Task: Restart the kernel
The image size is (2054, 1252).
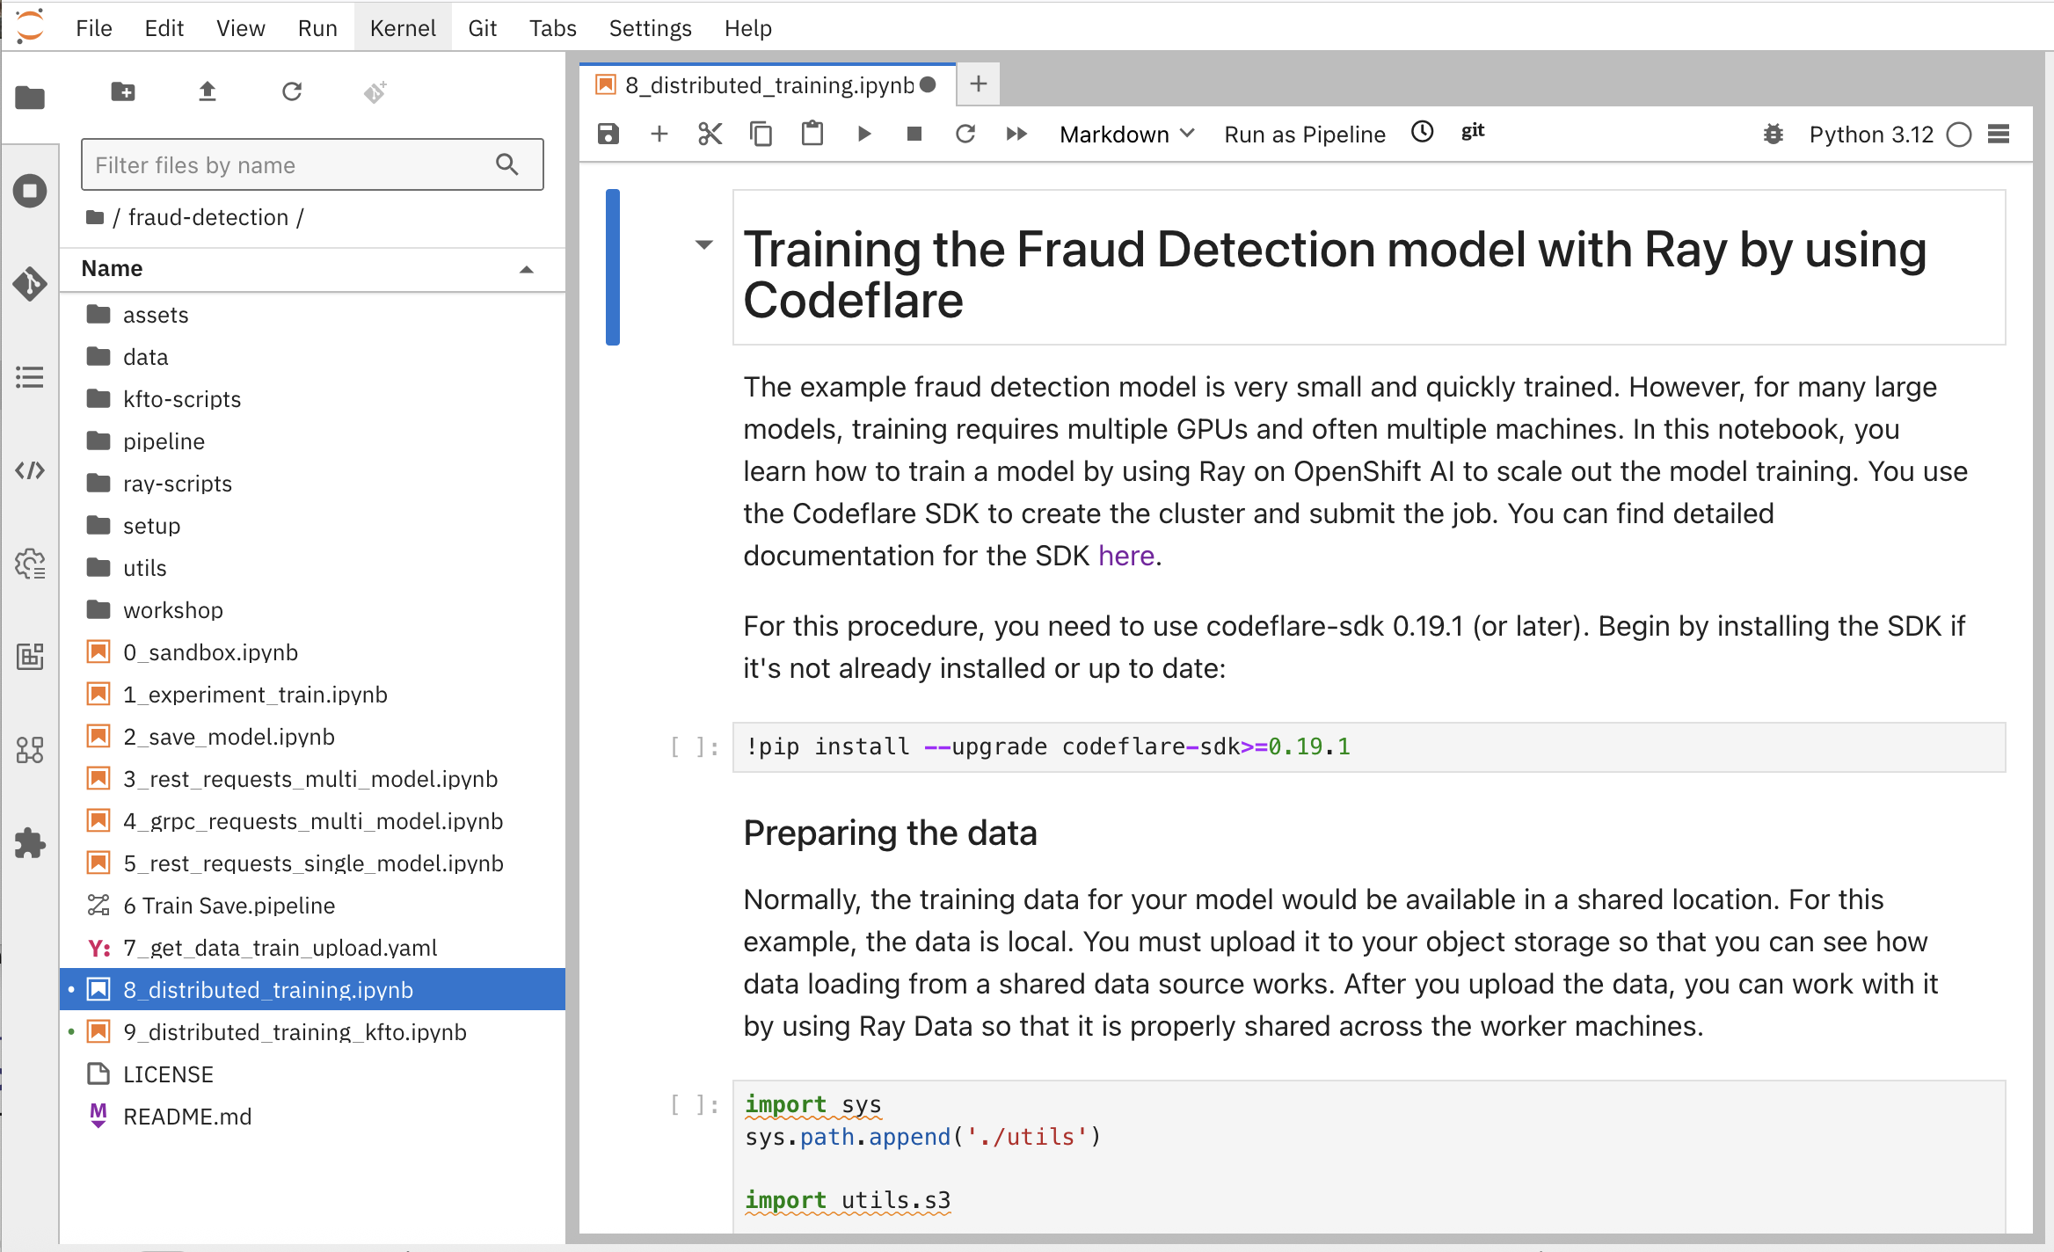Action: click(x=965, y=134)
